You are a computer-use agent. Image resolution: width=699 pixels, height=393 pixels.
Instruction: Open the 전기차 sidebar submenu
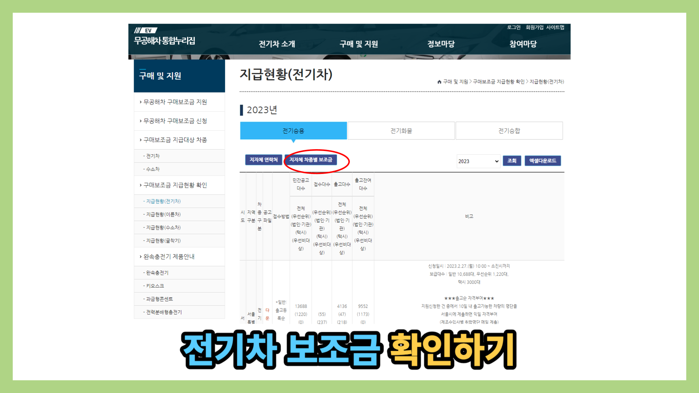[x=179, y=156]
